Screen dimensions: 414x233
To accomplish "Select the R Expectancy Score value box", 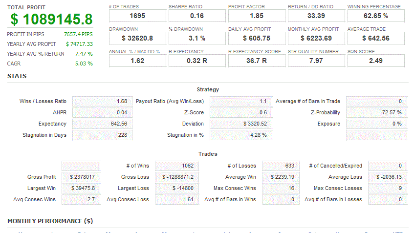I will [x=257, y=61].
